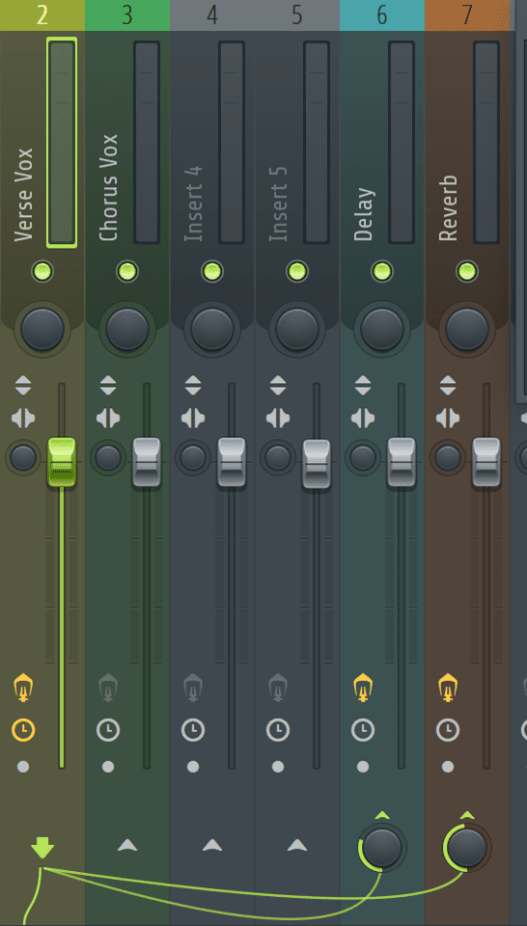Image resolution: width=527 pixels, height=926 pixels.
Task: Toggle FX slots icon on Verse Vox
Action: tap(23, 688)
